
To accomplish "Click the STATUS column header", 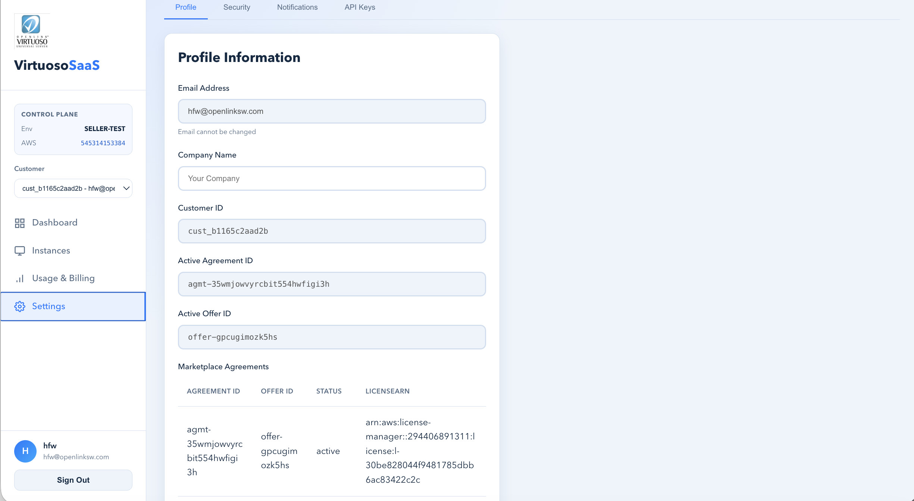I will point(329,391).
